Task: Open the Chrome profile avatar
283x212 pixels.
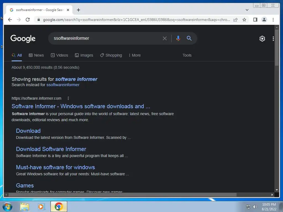Action: click(264, 20)
